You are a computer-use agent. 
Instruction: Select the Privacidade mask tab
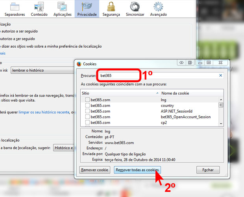[x=87, y=9]
